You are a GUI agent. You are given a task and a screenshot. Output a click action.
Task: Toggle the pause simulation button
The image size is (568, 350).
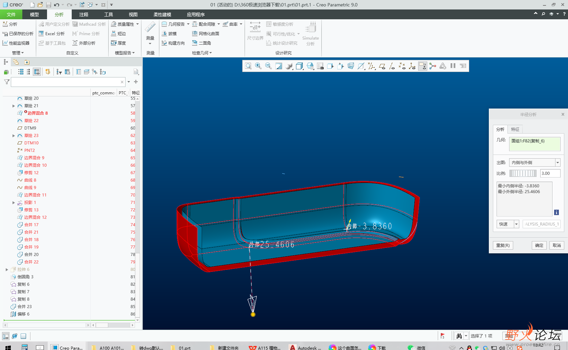453,66
